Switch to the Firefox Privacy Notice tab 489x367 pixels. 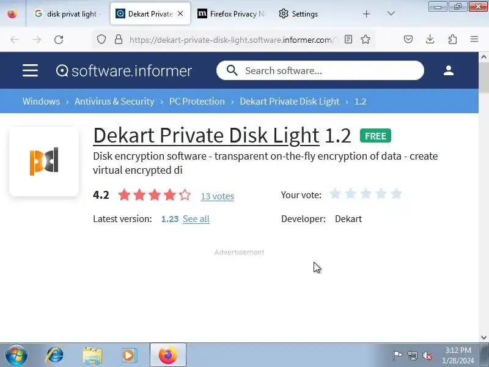(x=232, y=13)
